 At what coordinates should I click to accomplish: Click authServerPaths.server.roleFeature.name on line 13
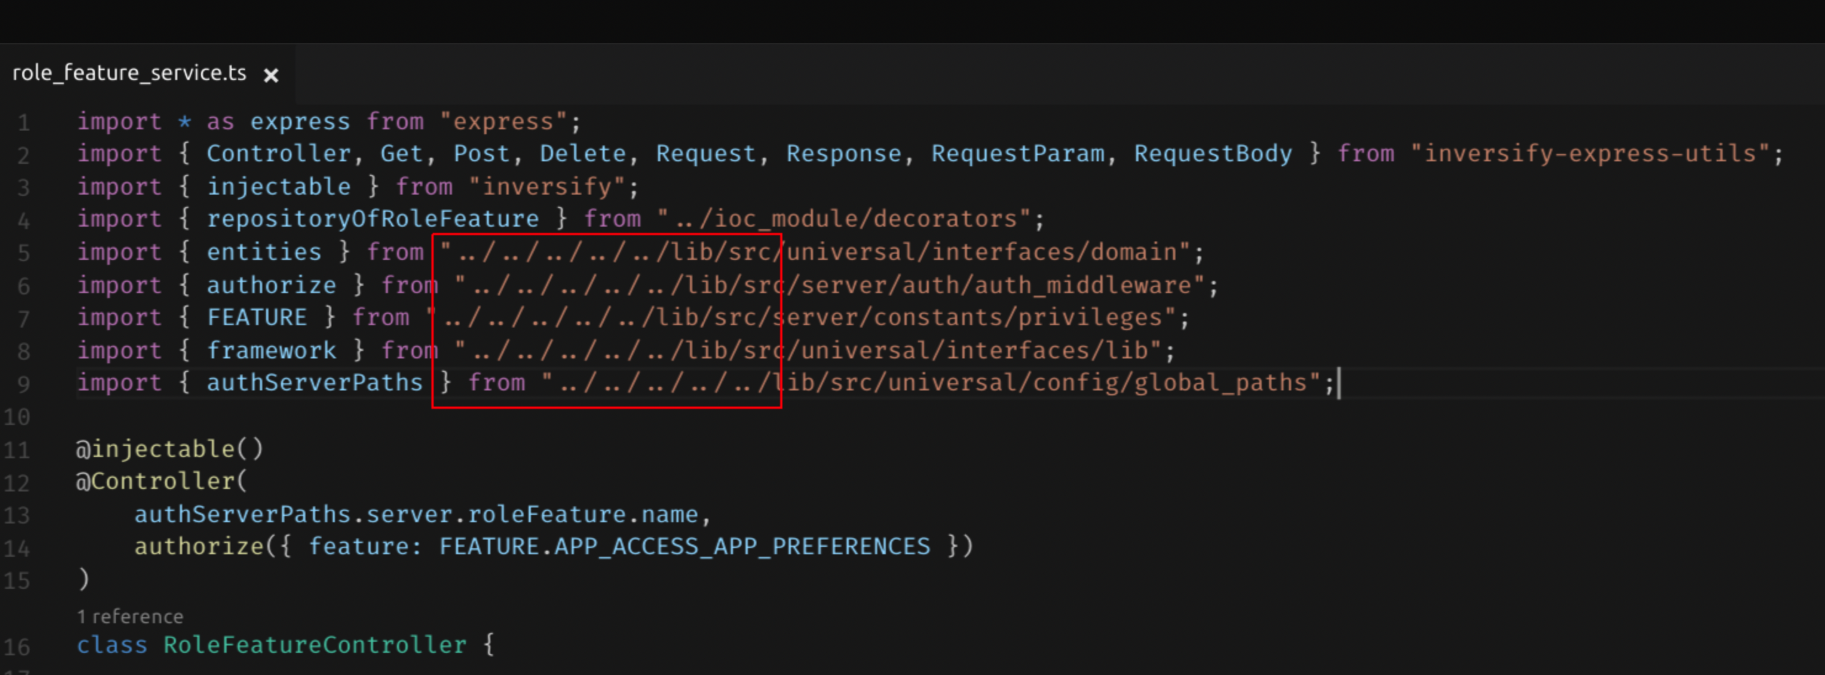click(x=416, y=514)
